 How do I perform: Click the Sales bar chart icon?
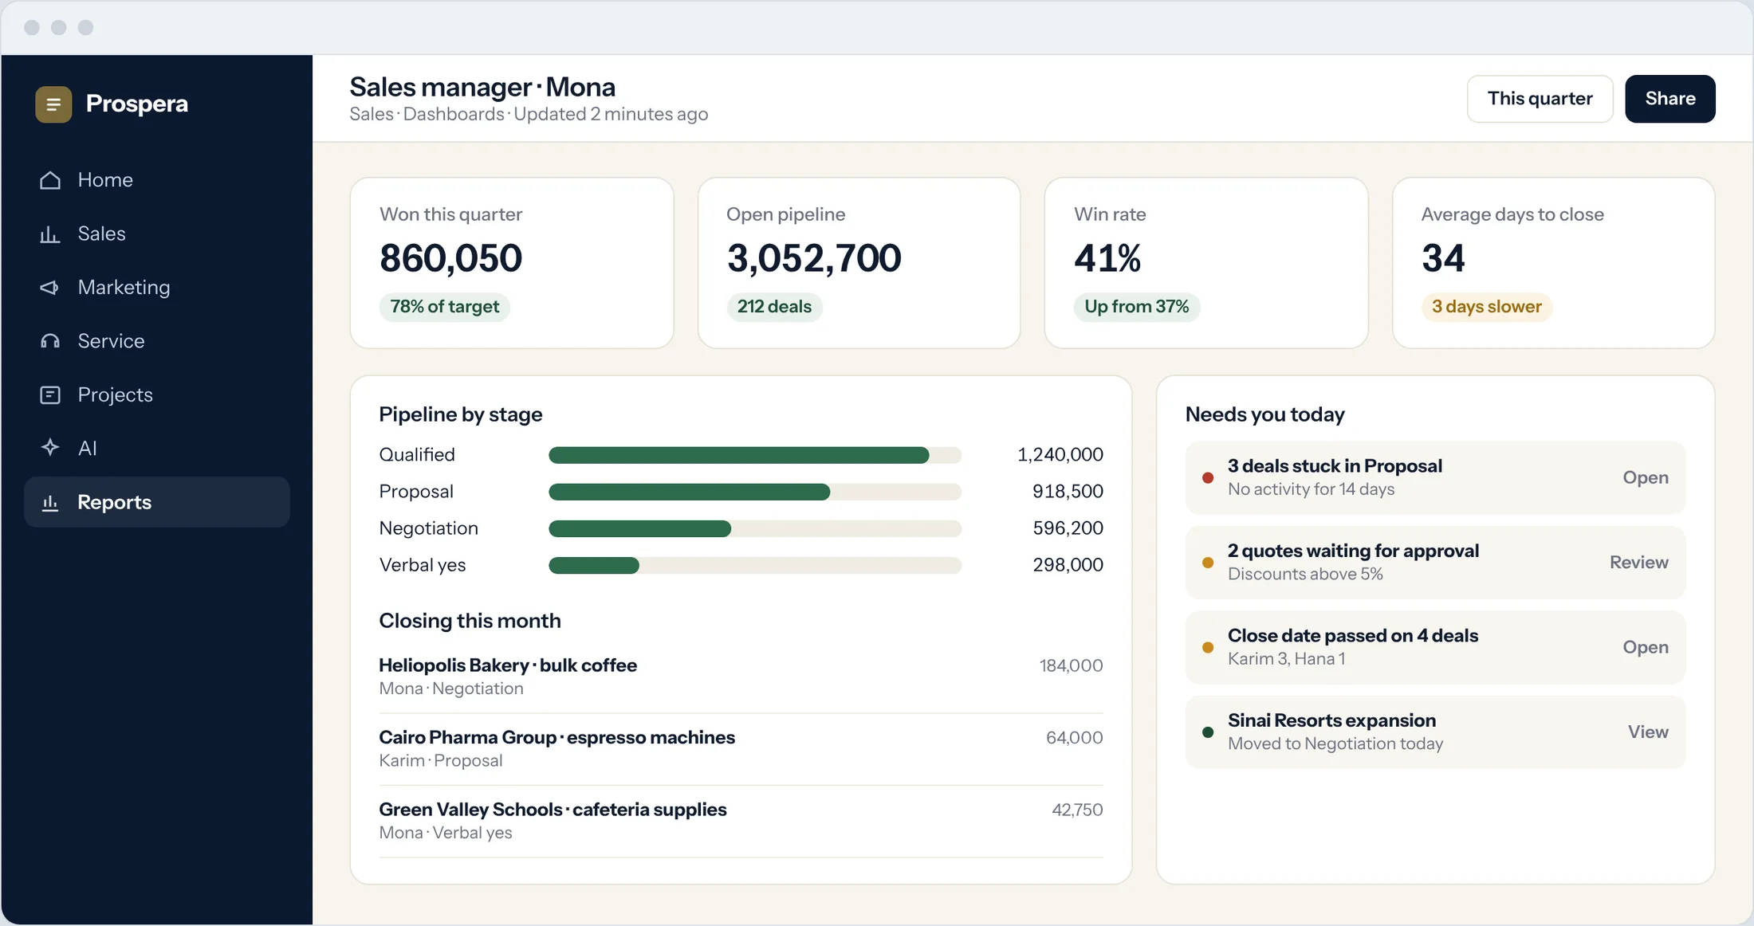click(50, 234)
